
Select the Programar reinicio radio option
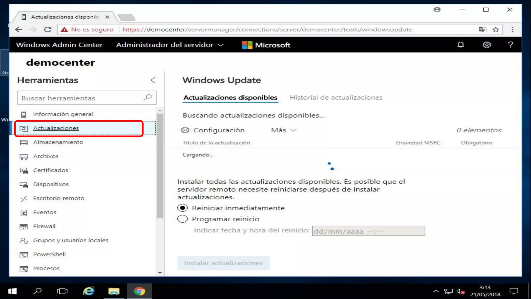pos(183,219)
